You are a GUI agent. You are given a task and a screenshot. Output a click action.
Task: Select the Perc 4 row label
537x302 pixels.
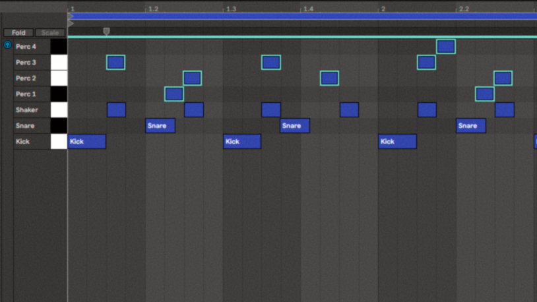26,47
